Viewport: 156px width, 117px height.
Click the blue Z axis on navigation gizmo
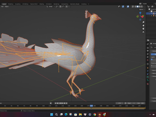[140, 13]
